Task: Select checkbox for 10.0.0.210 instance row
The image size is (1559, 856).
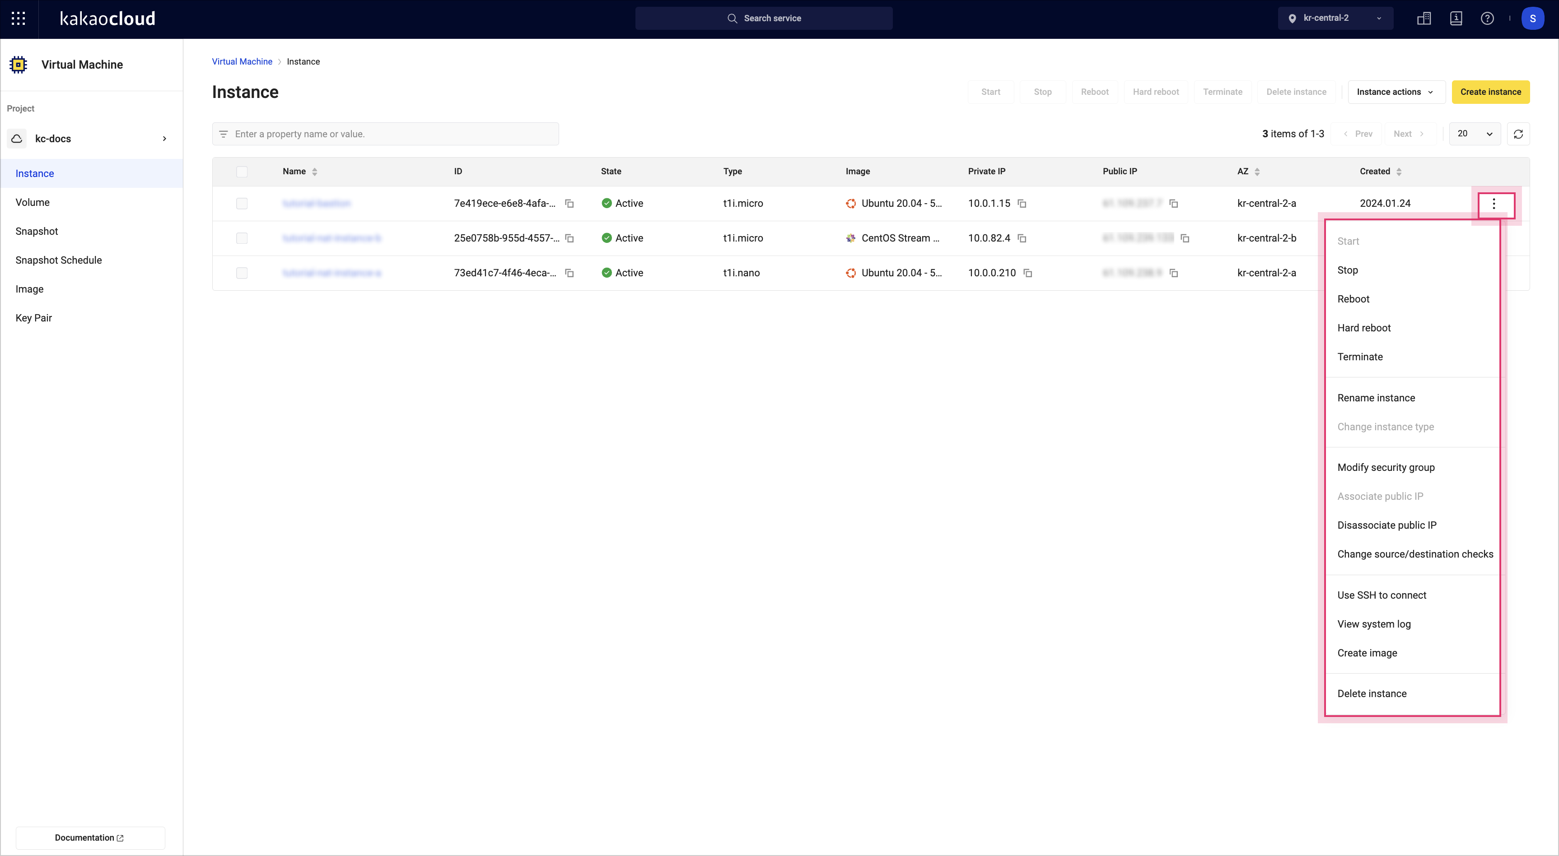Action: click(x=242, y=273)
